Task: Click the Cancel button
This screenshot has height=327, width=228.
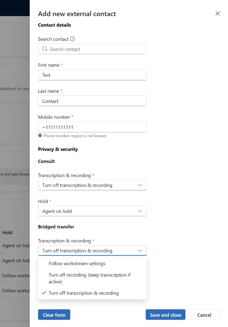Action: click(x=204, y=315)
